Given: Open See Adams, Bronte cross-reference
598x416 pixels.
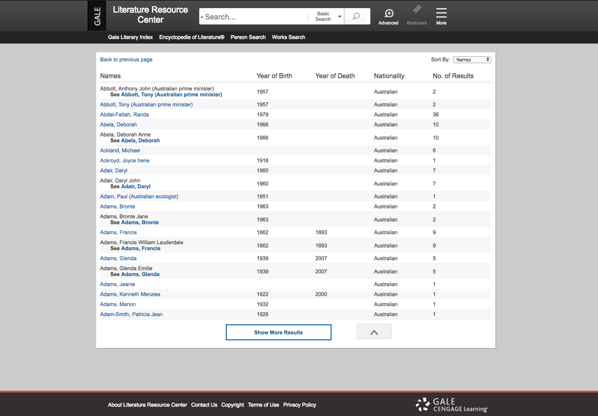Looking at the screenshot, I should click(140, 222).
